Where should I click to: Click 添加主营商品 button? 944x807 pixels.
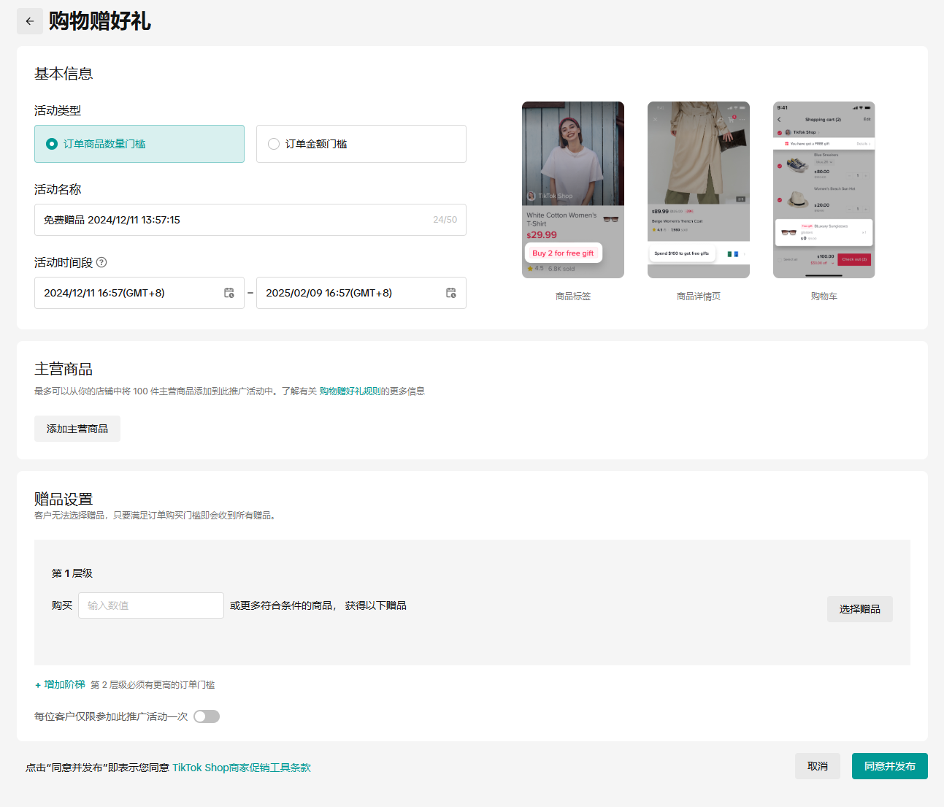pyautogui.click(x=77, y=429)
